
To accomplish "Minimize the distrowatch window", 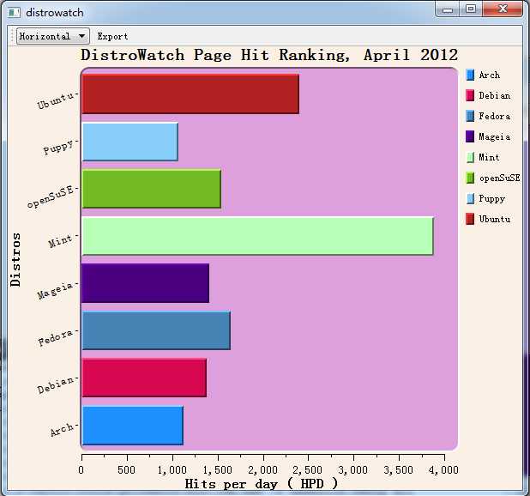I will pos(448,9).
